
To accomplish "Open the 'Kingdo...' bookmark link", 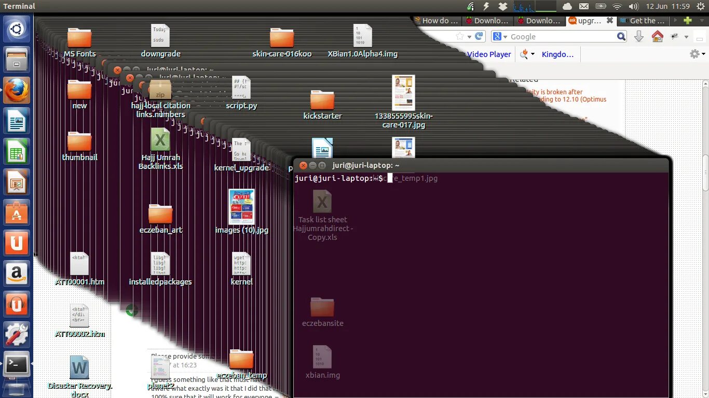I will 558,54.
